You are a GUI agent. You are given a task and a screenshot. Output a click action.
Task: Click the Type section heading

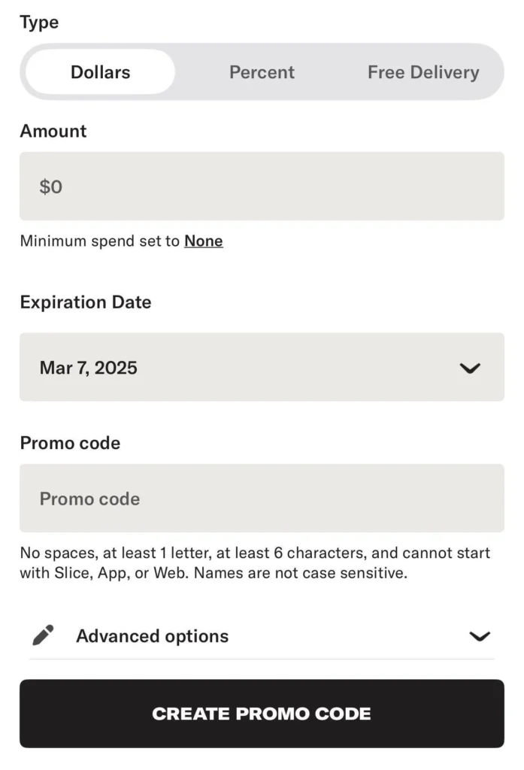(39, 23)
